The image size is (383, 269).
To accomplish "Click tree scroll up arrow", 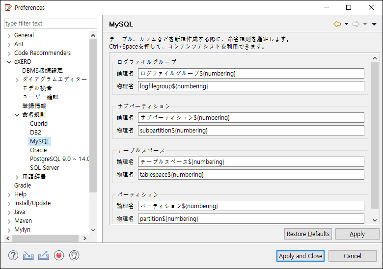I will (x=93, y=35).
